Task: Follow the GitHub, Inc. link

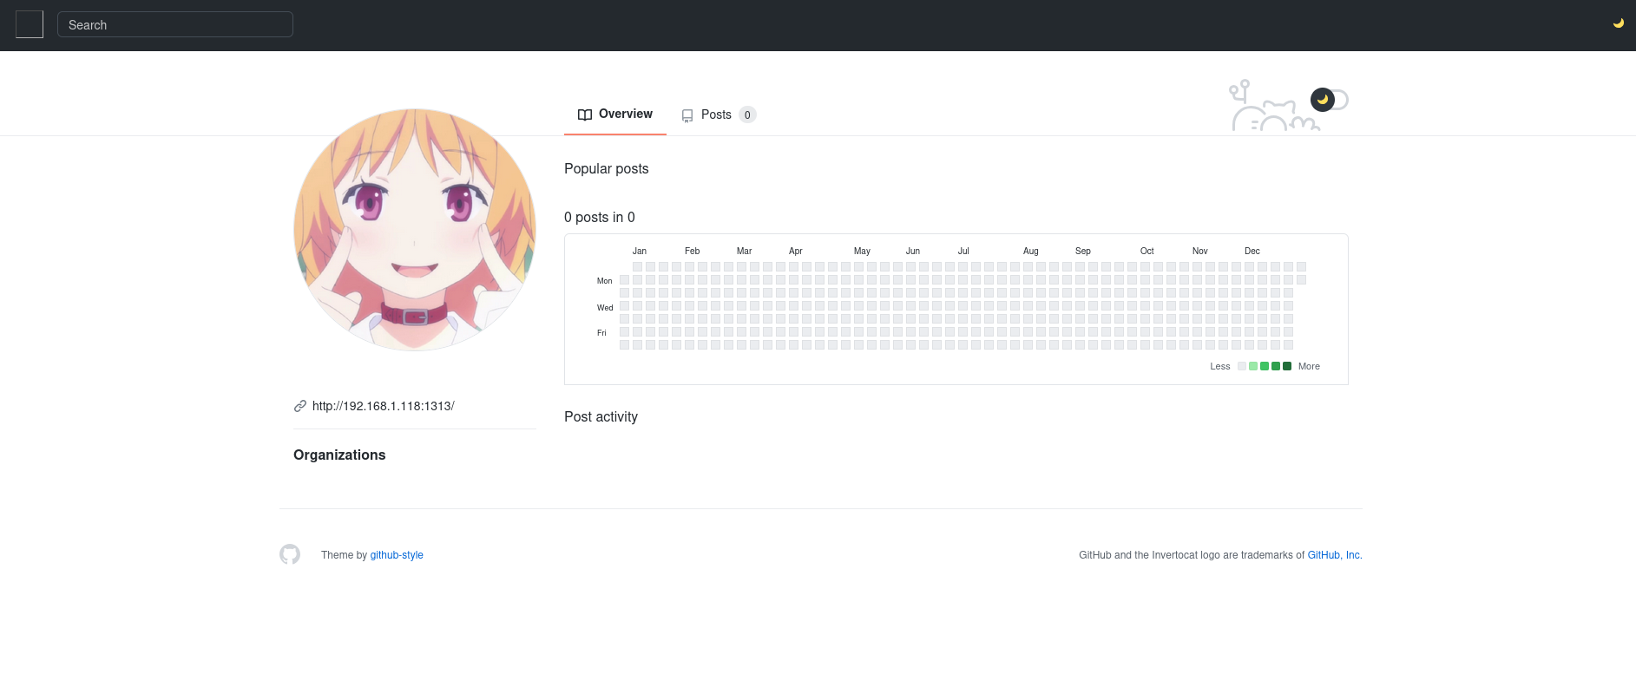Action: point(1334,555)
